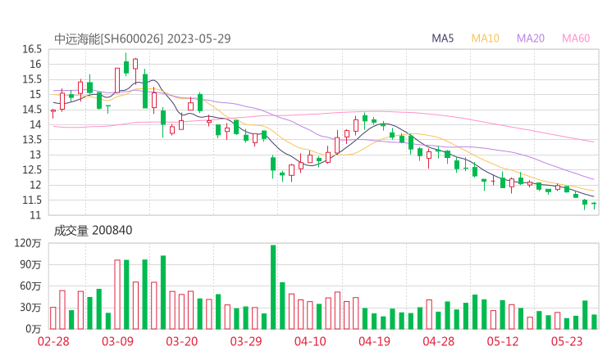Click the 120万 volume axis label
Image resolution: width=607 pixels, height=360 pixels.
click(28, 243)
